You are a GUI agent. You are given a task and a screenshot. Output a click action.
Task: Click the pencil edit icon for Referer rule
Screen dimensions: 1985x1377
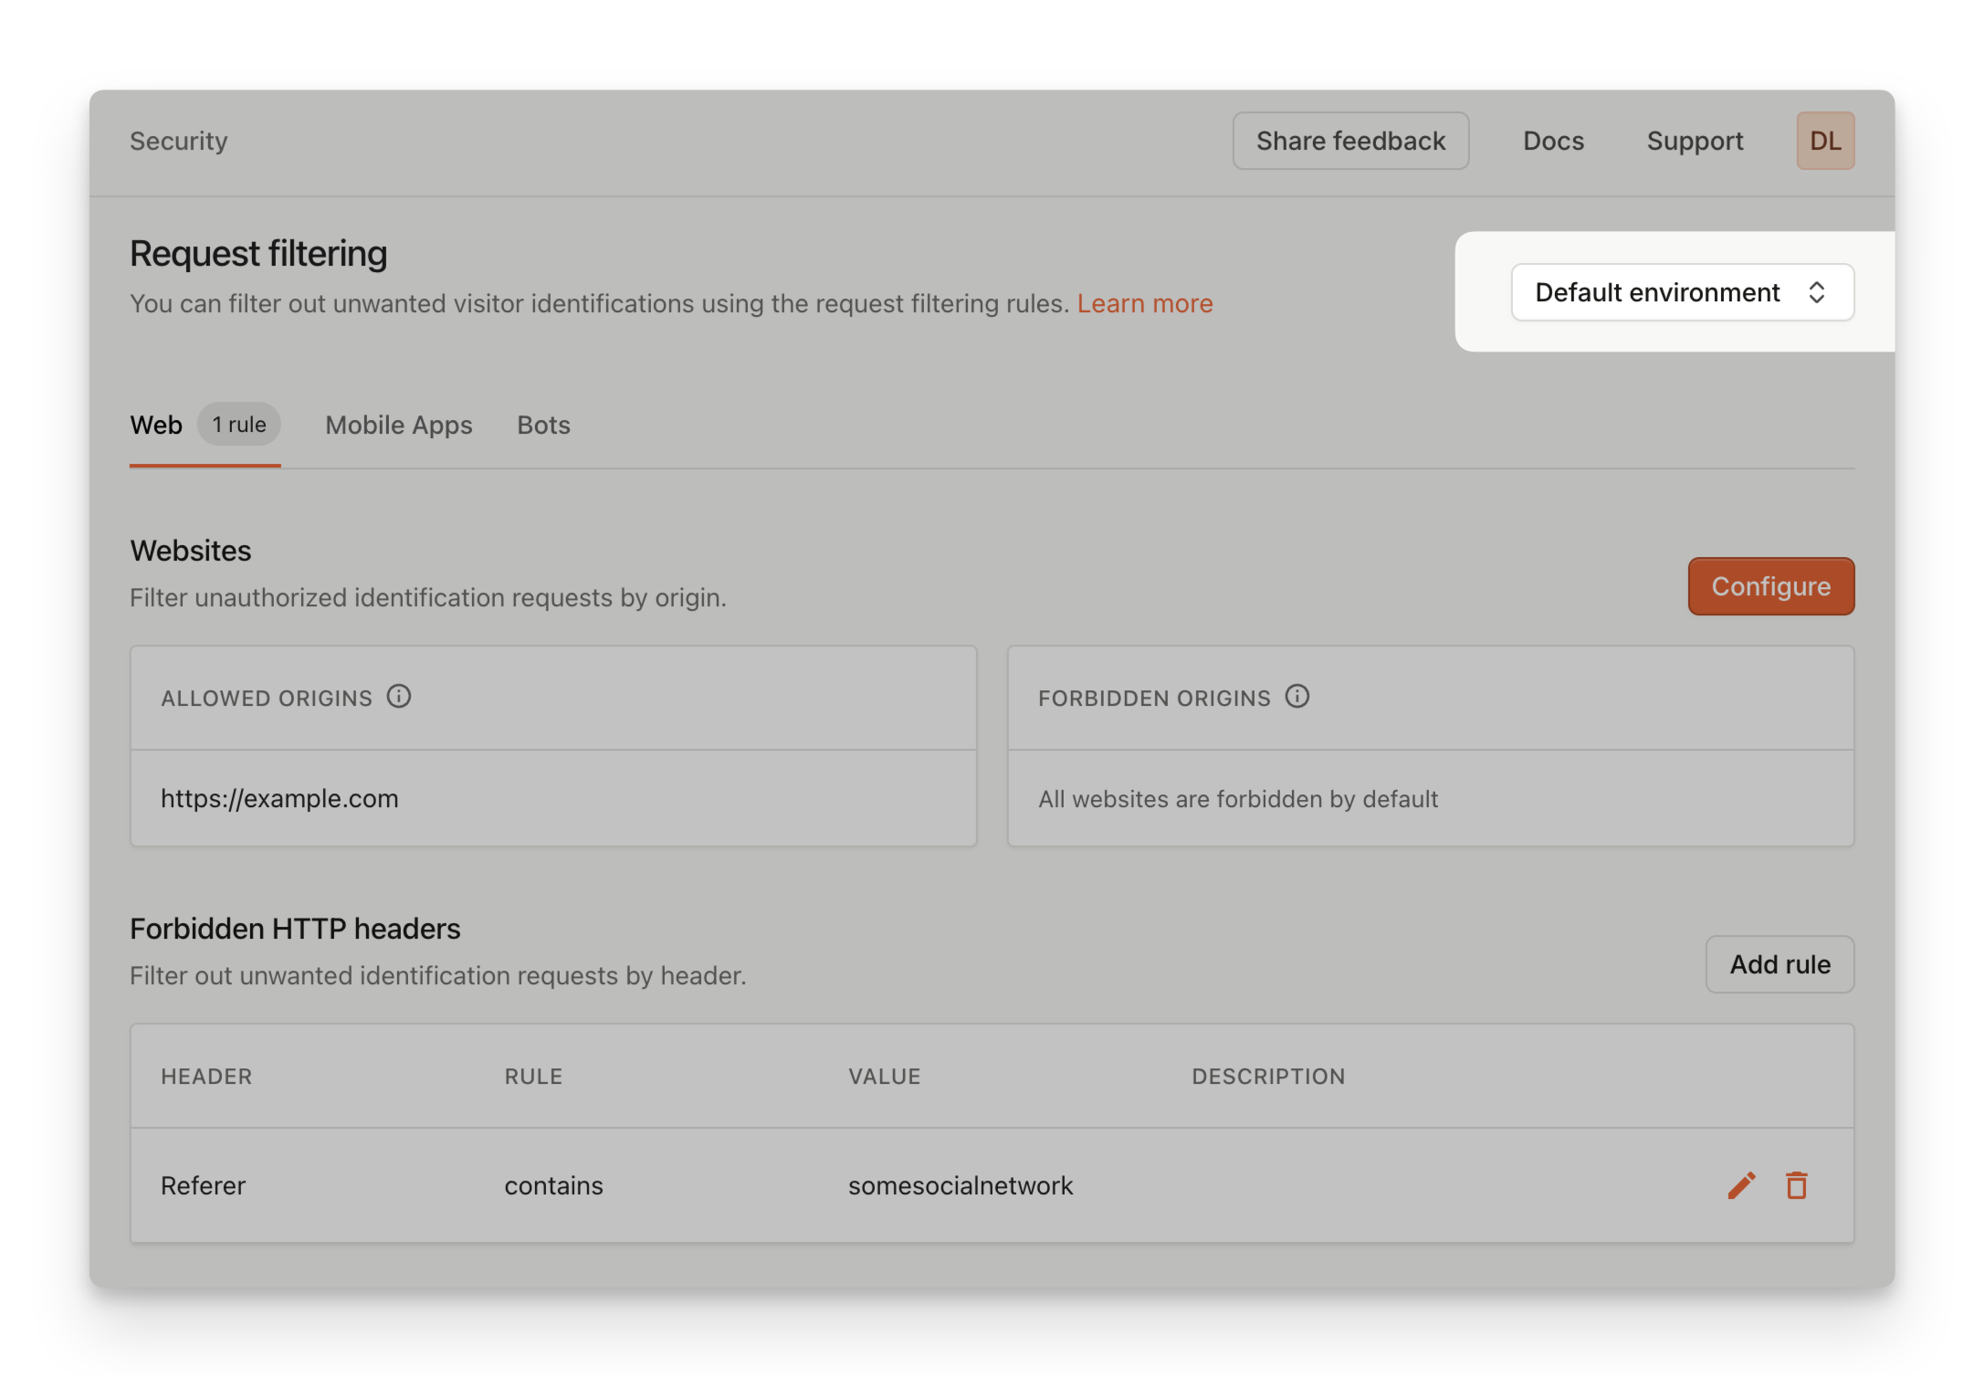(1741, 1185)
